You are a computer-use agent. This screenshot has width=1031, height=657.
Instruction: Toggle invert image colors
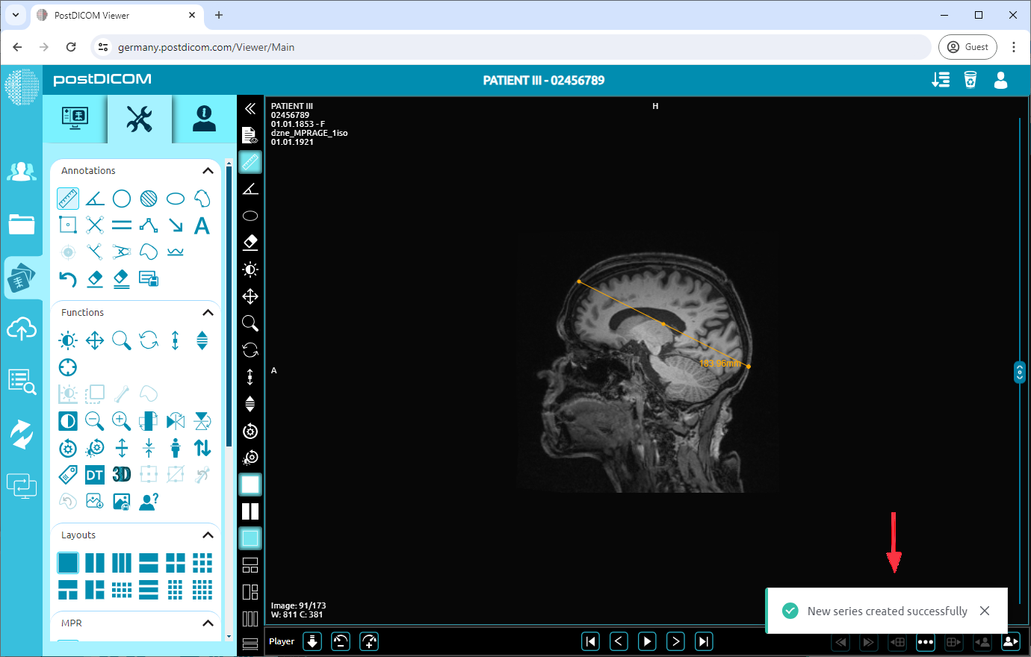tap(68, 421)
